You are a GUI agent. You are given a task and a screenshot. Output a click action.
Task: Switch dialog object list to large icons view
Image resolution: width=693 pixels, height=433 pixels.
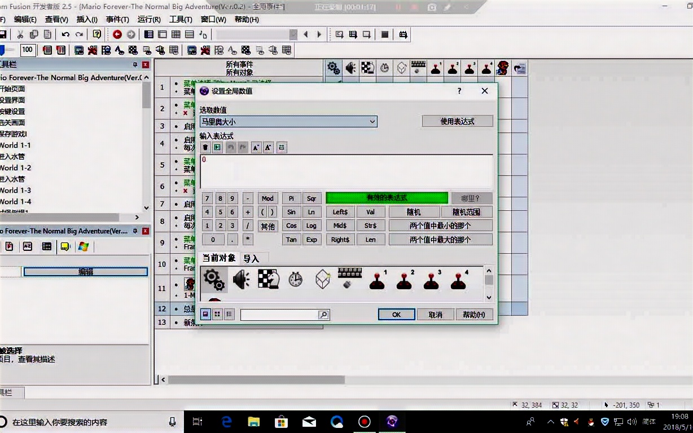(x=205, y=314)
